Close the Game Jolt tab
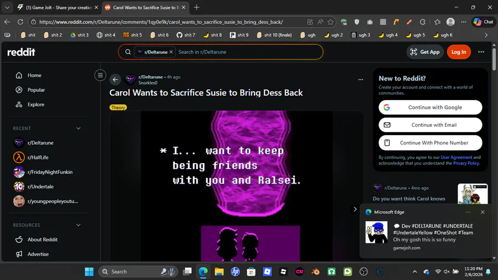Viewport: 498px width, 280px height. point(96,7)
